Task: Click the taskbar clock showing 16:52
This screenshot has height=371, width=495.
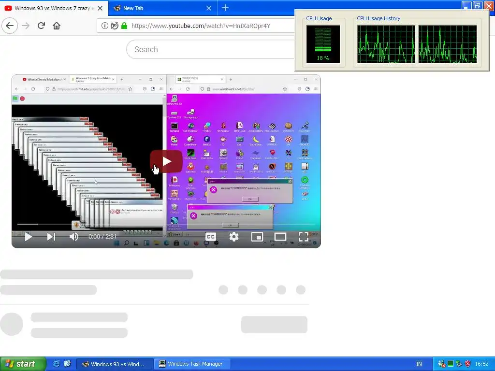Action: pyautogui.click(x=481, y=364)
